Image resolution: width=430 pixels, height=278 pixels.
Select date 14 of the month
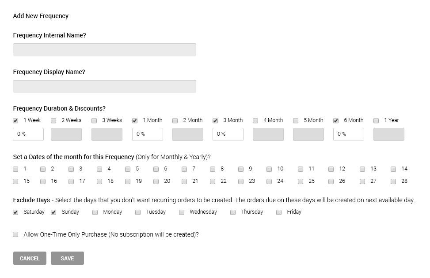click(x=393, y=169)
